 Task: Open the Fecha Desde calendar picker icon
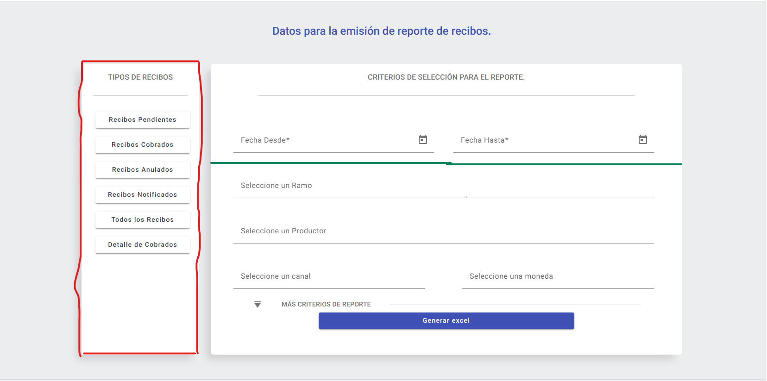422,140
